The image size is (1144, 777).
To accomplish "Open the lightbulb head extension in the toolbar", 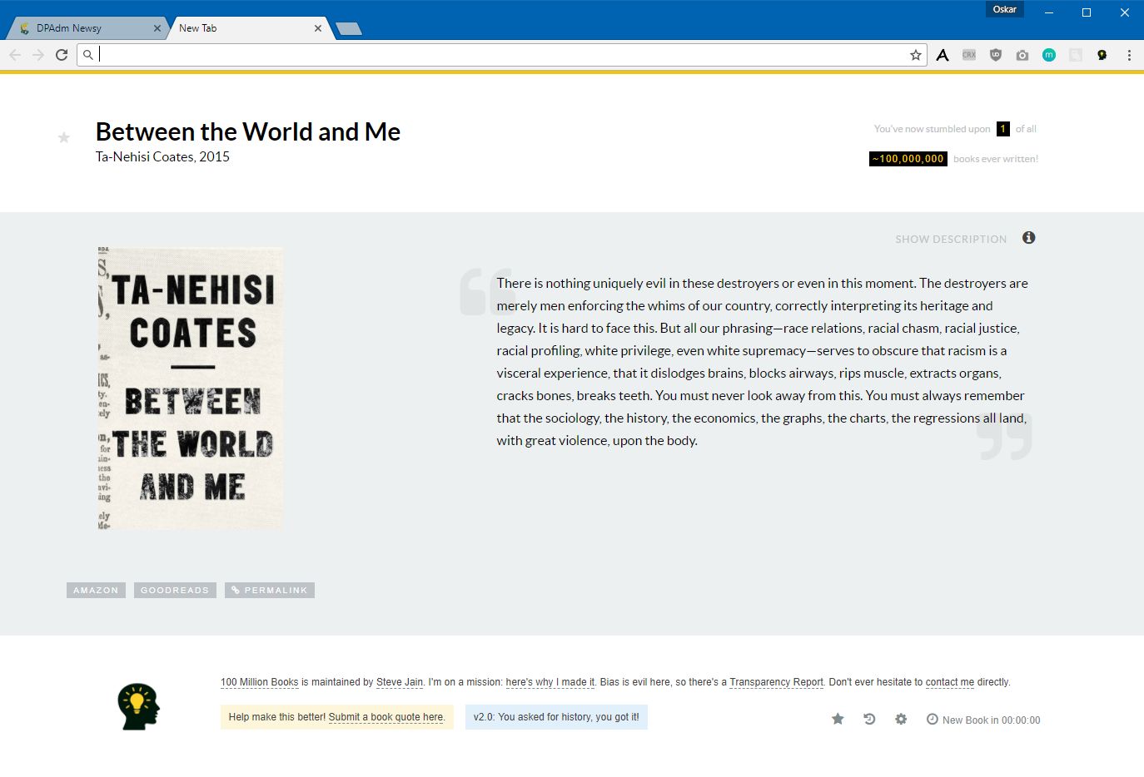I will [1102, 55].
